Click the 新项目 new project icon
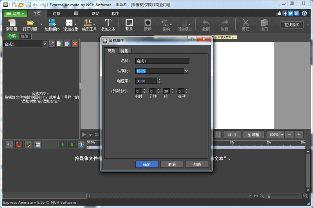Viewport: 313px width, 208px height. point(12,23)
